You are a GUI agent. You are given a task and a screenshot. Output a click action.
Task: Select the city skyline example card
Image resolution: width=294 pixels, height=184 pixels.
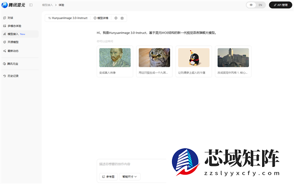(233, 61)
